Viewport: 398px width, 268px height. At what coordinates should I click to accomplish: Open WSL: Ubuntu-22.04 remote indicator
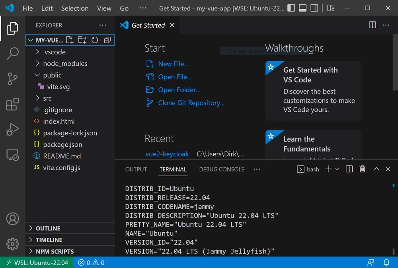(37, 263)
